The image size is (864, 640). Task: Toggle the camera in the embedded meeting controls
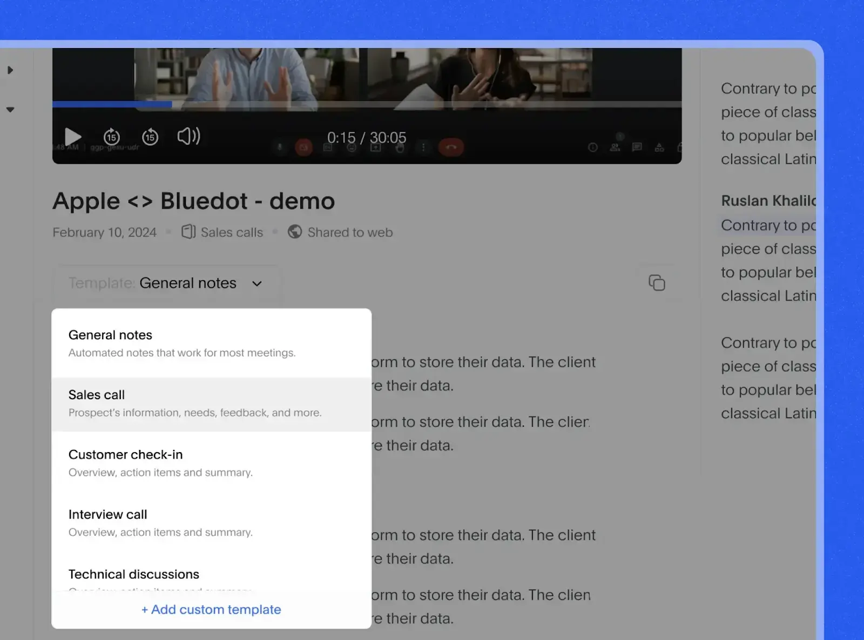click(303, 146)
